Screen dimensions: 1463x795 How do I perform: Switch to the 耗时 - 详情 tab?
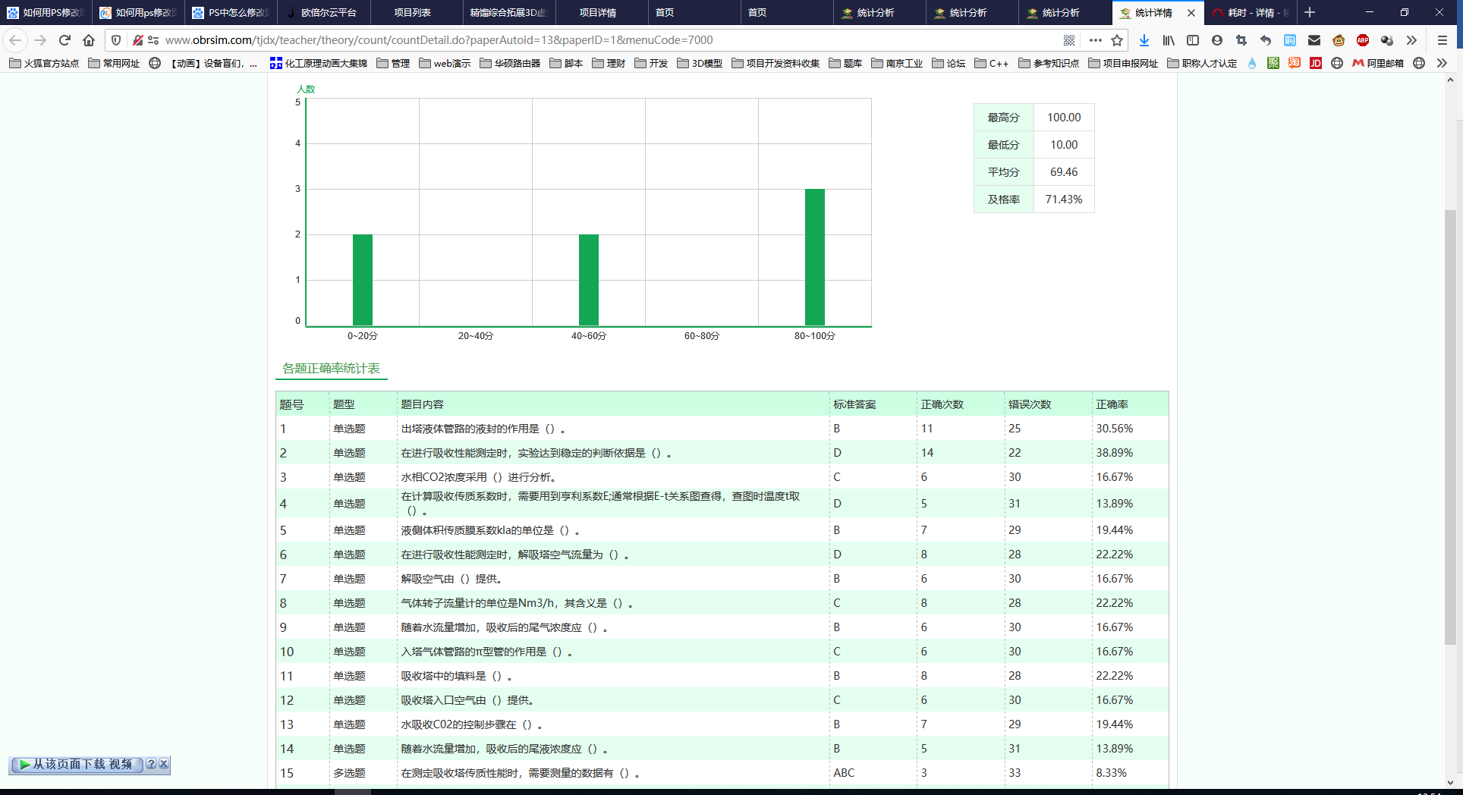pos(1251,13)
